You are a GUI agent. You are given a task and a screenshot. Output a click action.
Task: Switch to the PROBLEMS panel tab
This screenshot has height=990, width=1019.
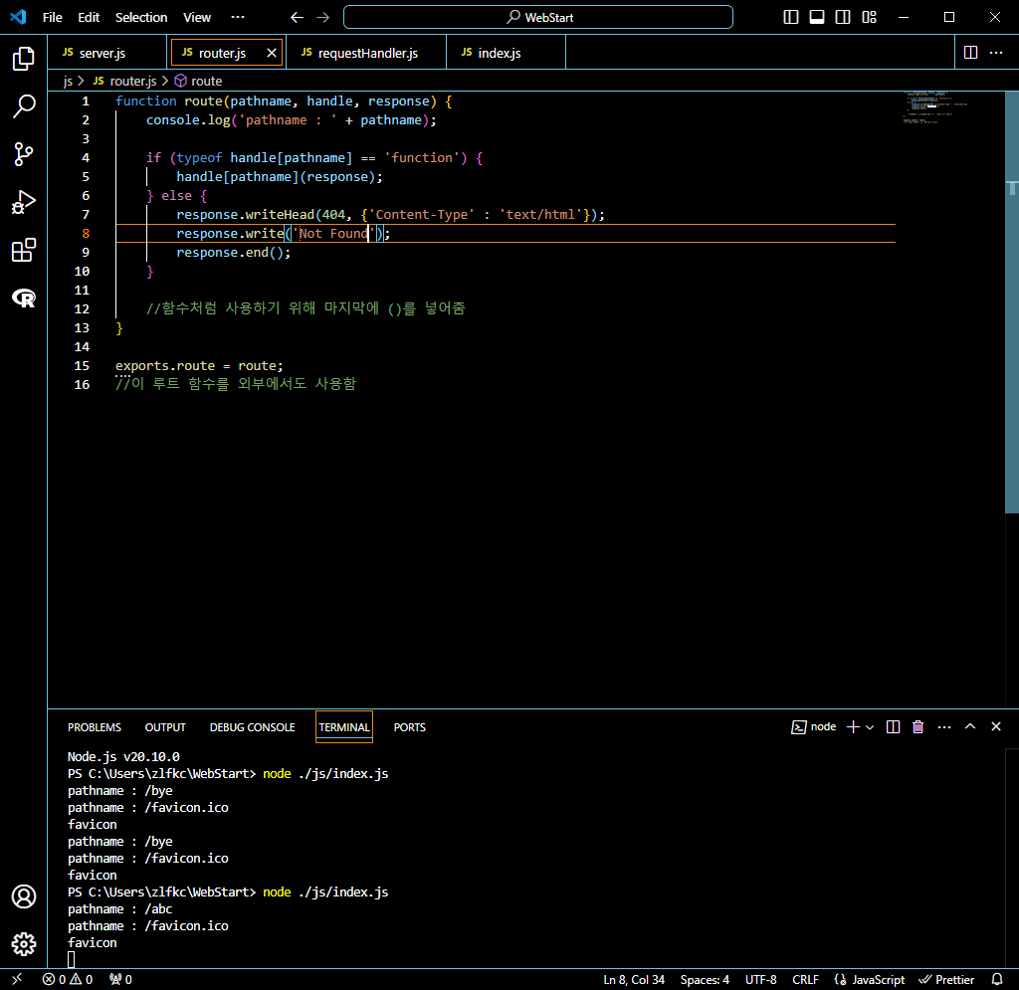95,727
